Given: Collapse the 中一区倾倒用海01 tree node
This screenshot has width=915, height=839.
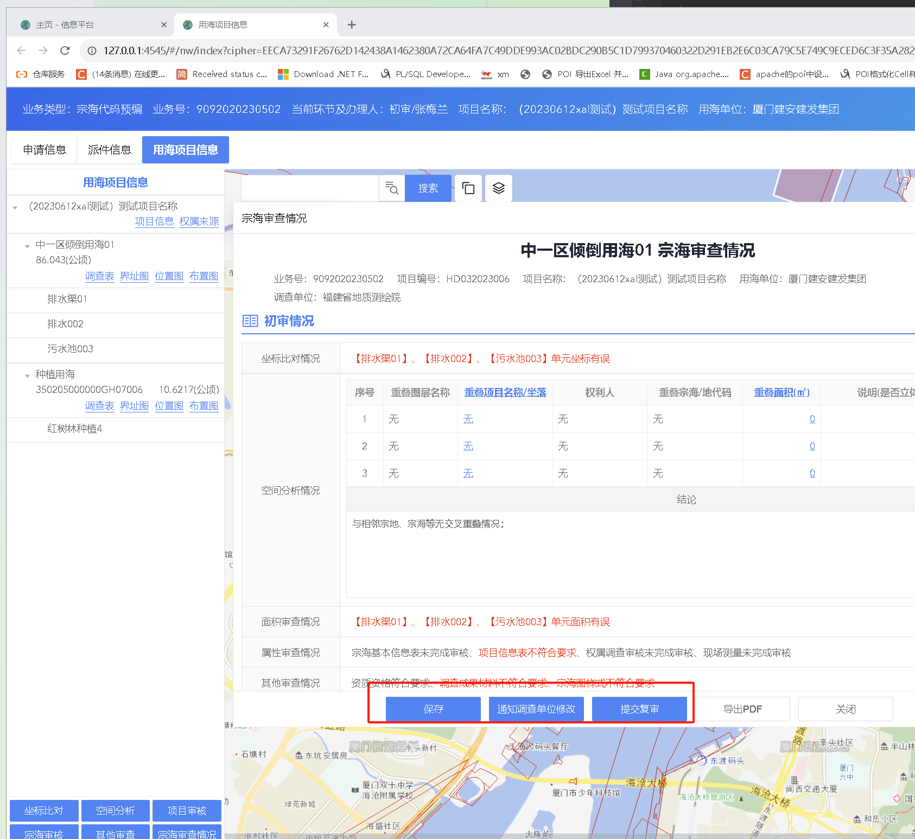Looking at the screenshot, I should click(x=27, y=245).
